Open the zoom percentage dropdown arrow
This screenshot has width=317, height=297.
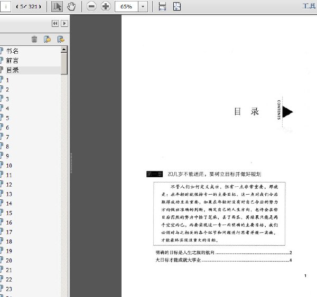coord(143,7)
